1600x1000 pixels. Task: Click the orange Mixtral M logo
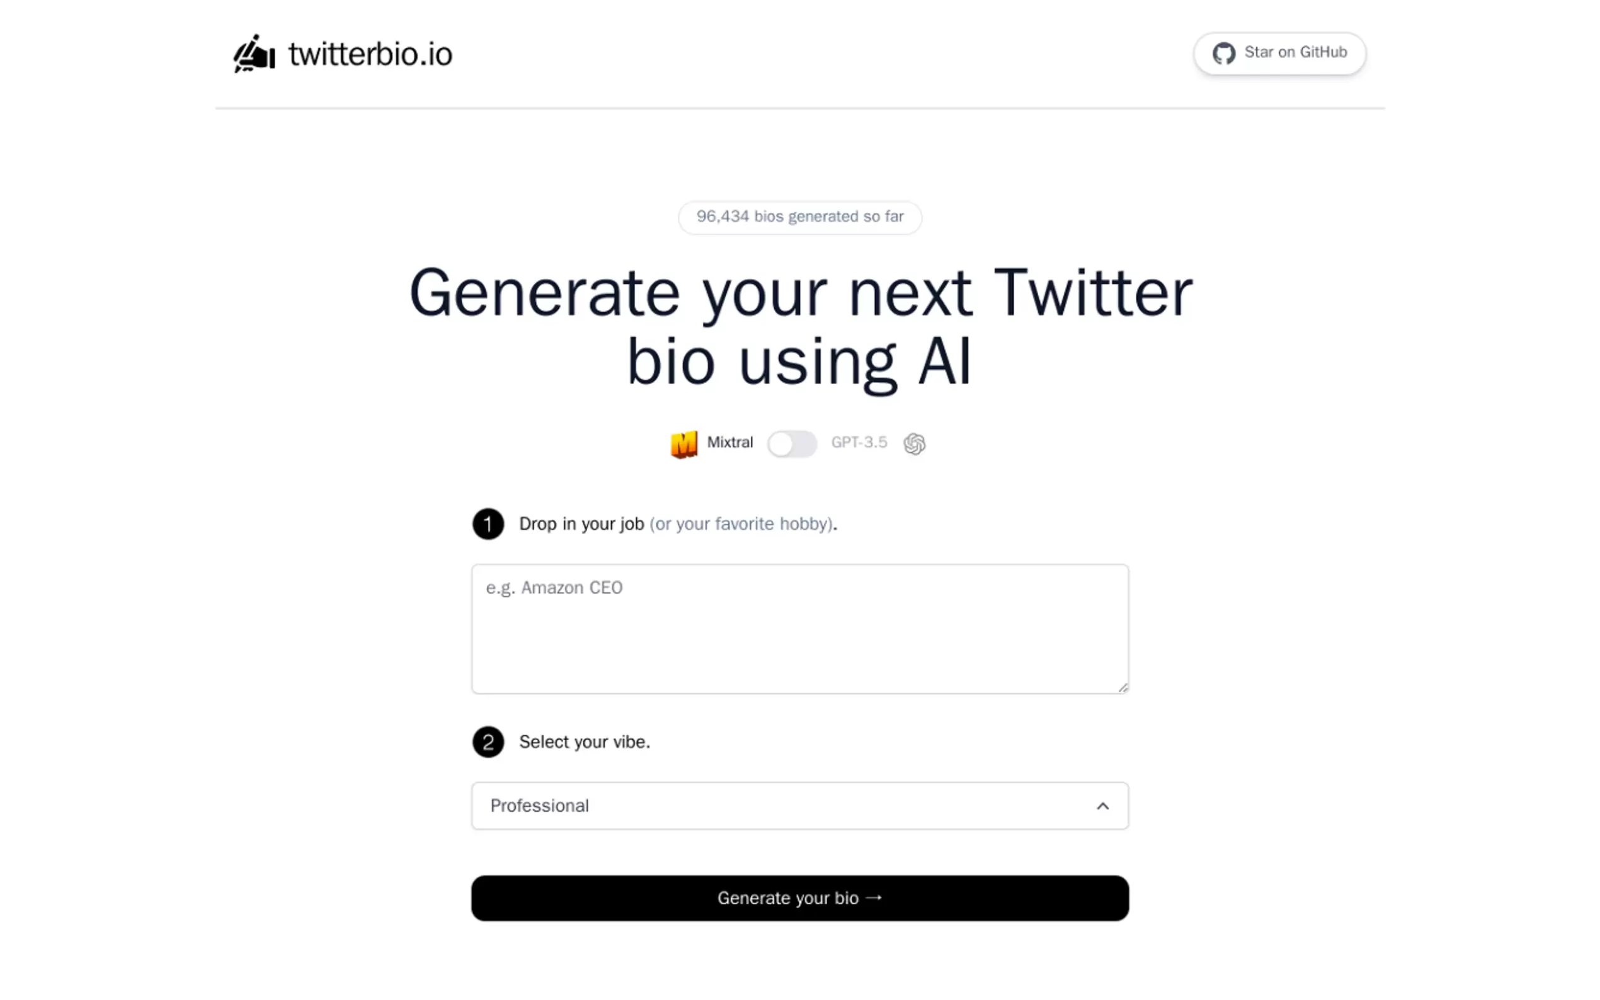click(683, 444)
